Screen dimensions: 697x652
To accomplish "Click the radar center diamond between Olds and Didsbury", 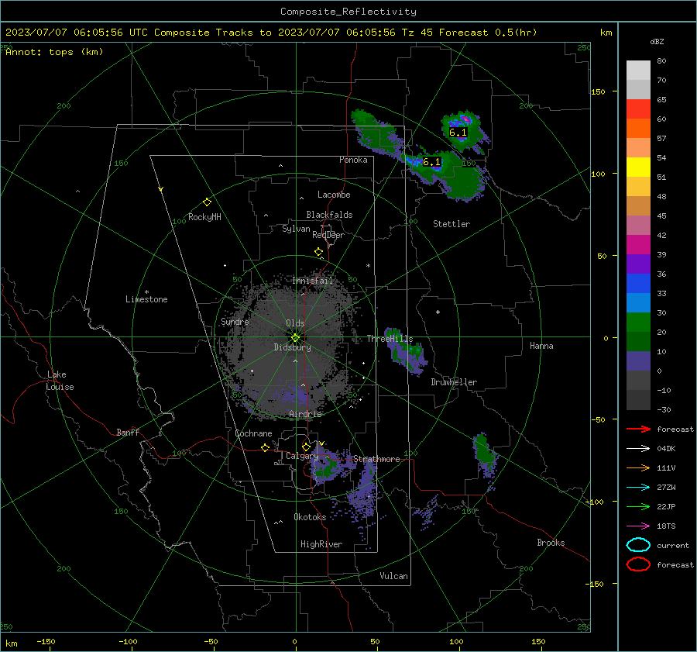I will (x=295, y=337).
